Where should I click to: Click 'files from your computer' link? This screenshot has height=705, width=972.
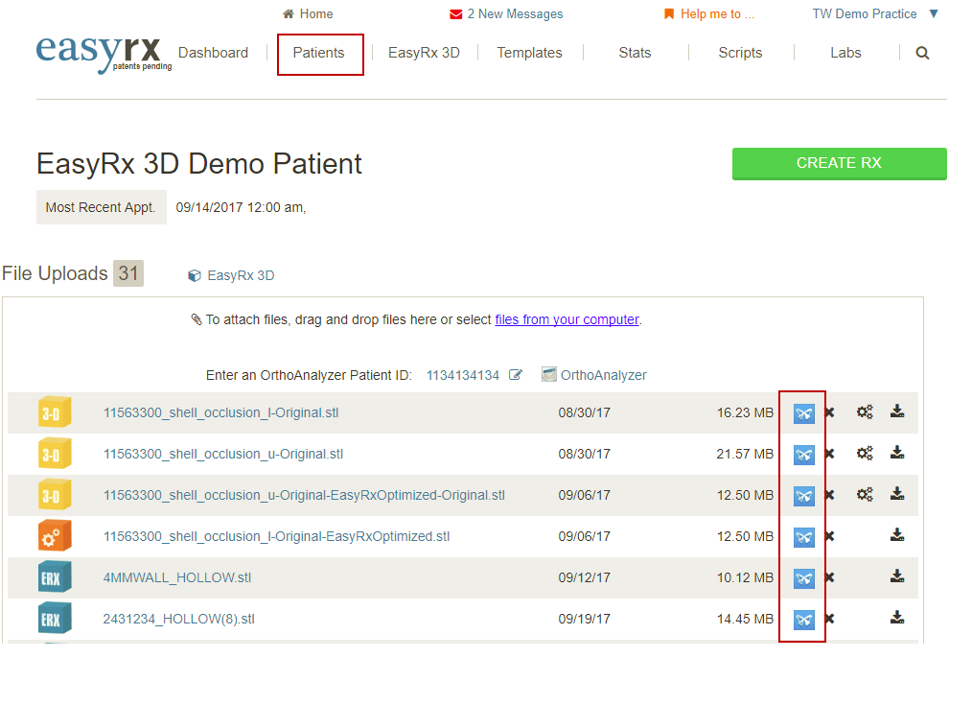[x=567, y=319]
